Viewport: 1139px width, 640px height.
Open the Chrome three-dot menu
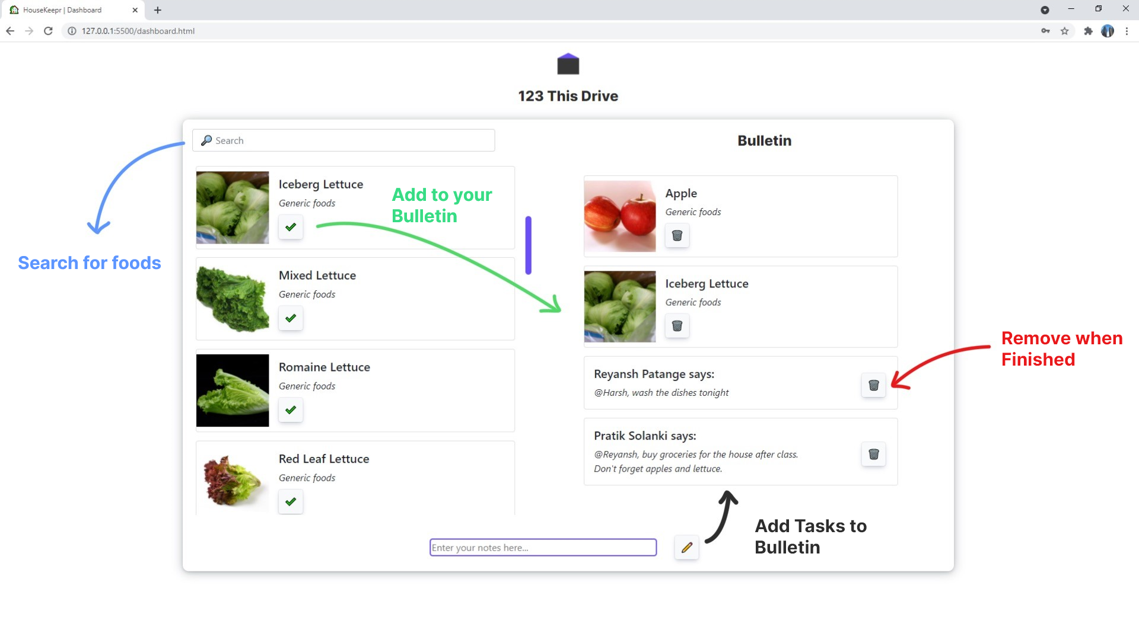click(x=1127, y=31)
